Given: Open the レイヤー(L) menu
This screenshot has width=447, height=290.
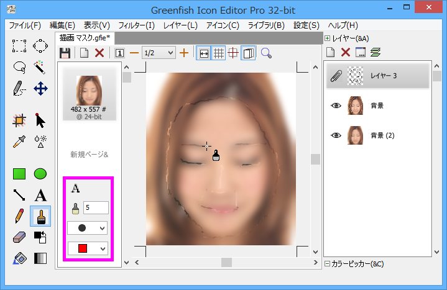Looking at the screenshot, I should click(180, 25).
